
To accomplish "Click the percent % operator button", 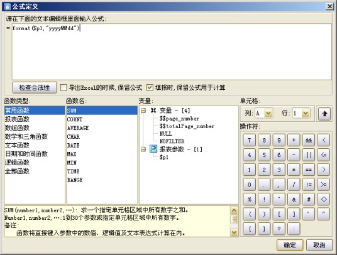I will point(250,199).
